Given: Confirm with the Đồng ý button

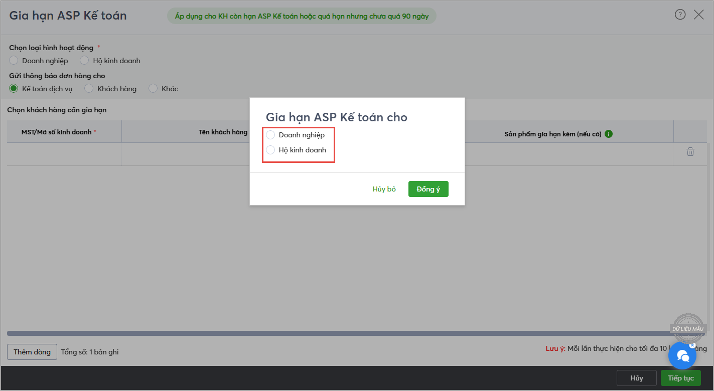Looking at the screenshot, I should click(x=428, y=189).
